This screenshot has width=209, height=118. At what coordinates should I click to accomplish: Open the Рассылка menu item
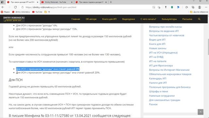(187, 19)
